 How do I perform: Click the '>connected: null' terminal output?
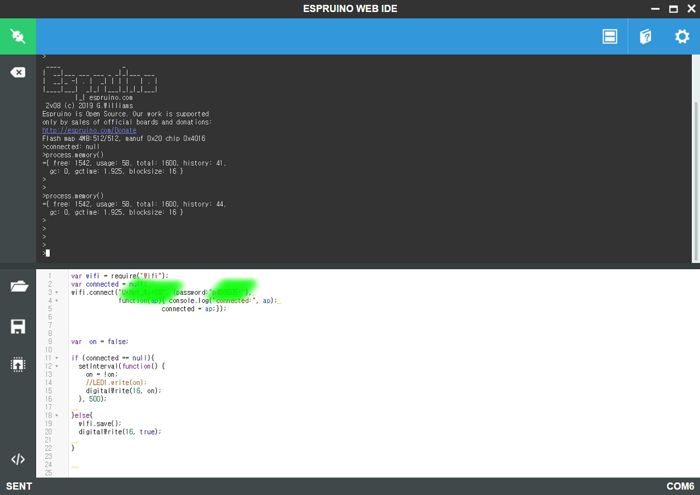click(71, 147)
